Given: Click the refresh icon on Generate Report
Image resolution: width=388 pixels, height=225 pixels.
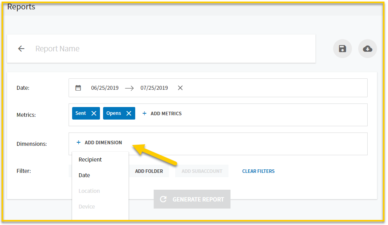Looking at the screenshot, I should pyautogui.click(x=163, y=199).
